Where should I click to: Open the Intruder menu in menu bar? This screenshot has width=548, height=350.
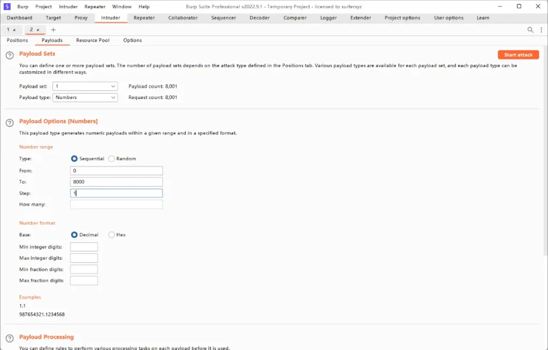point(68,6)
